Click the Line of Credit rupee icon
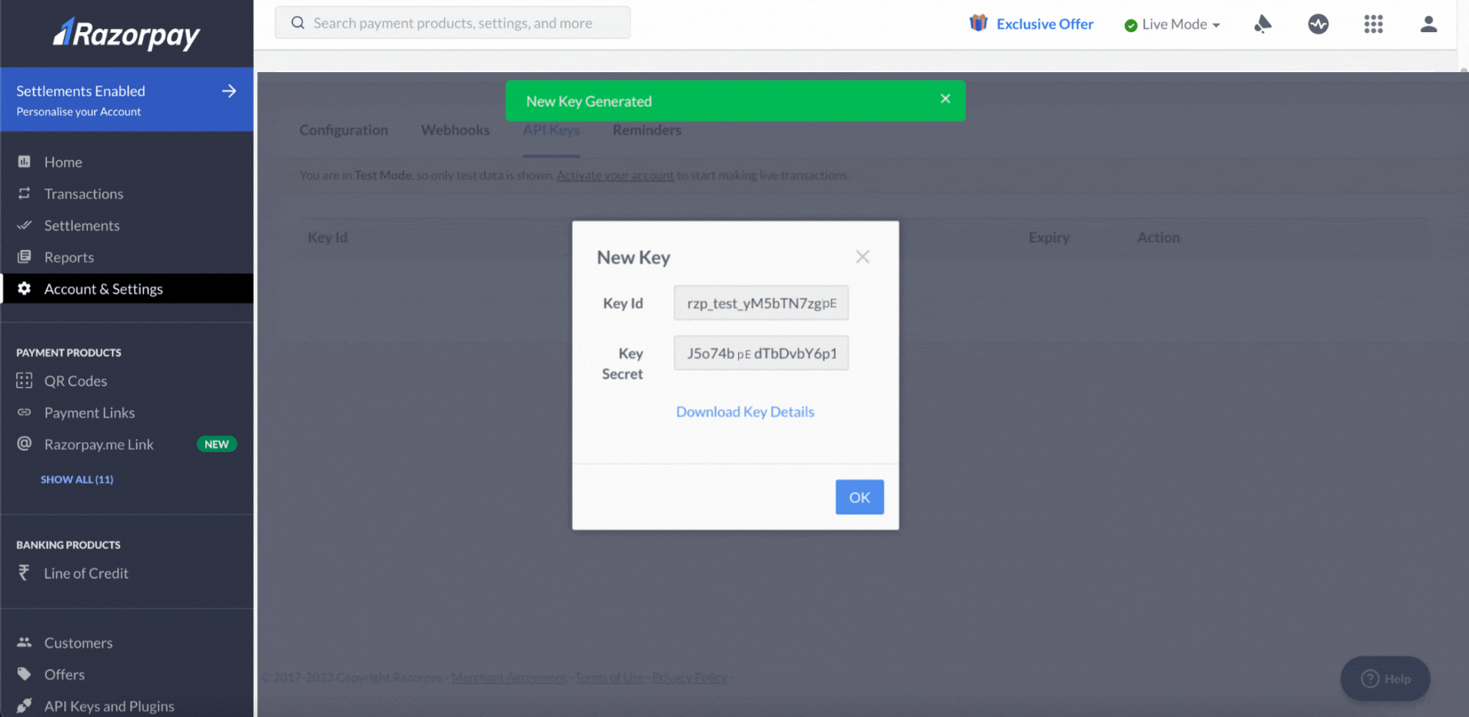Viewport: 1469px width, 717px height. tap(24, 573)
